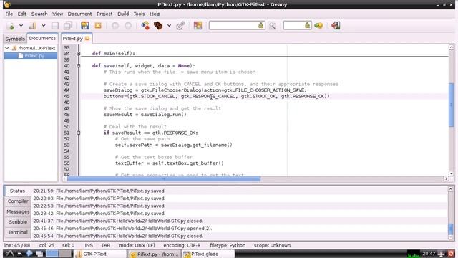This screenshot has height=258, width=458.
Task: Click the Execute gears toolbar icon
Action: [180, 26]
